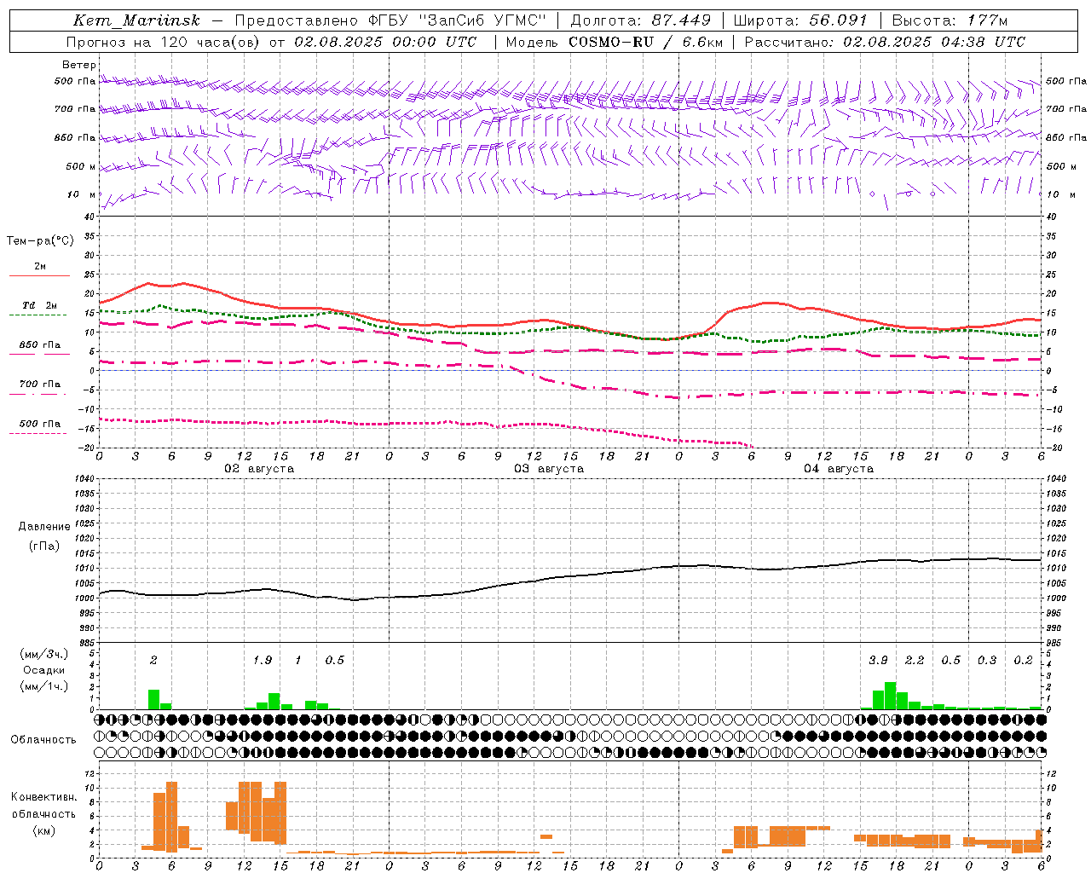Select the 'Широта: 56.091' latitude value

click(x=800, y=20)
